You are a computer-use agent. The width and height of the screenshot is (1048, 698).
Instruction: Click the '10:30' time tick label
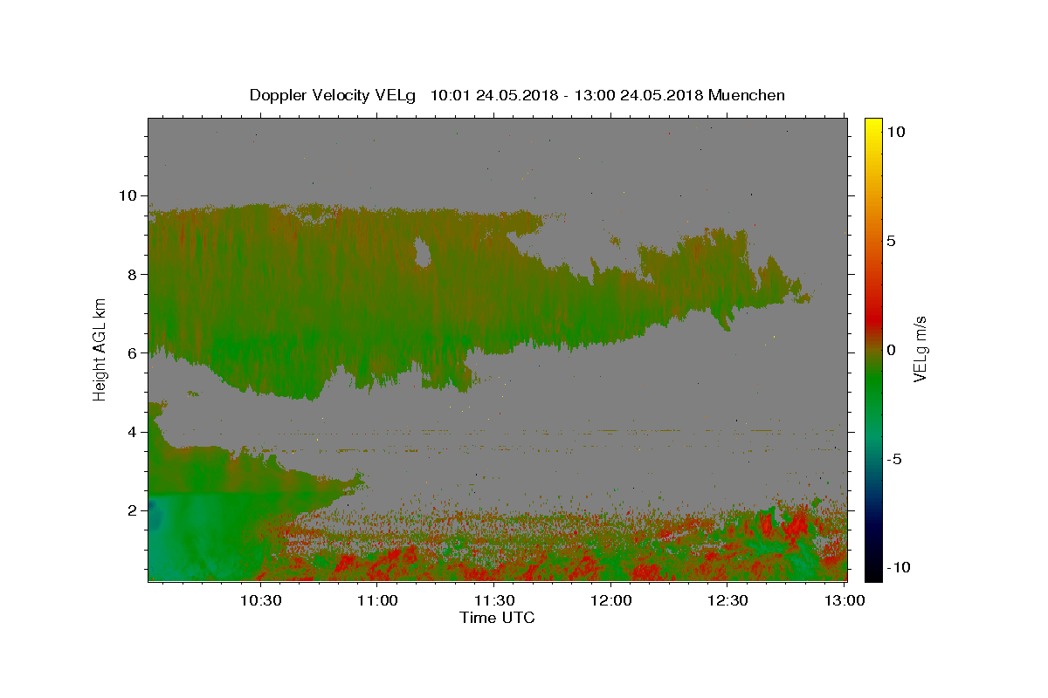[260, 600]
